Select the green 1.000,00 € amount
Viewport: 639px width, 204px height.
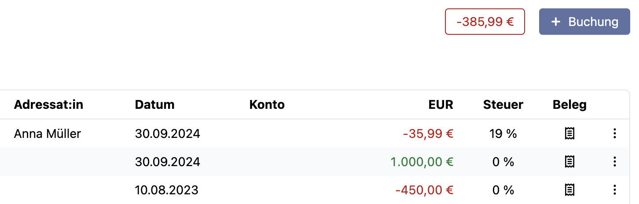422,162
